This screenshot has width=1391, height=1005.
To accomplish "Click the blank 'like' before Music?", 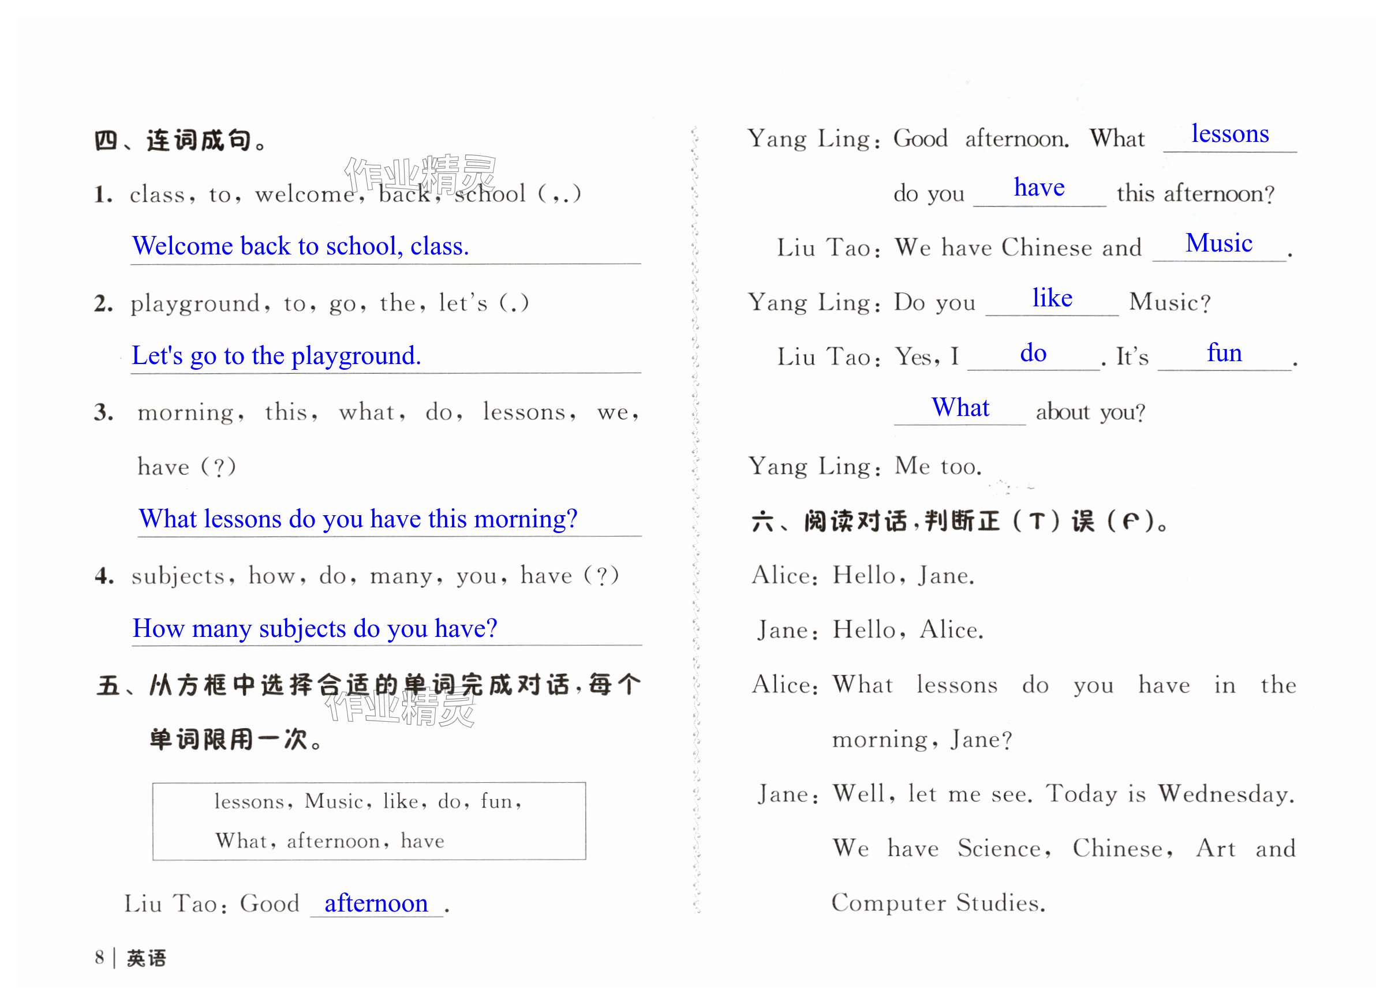I will pos(1051,299).
